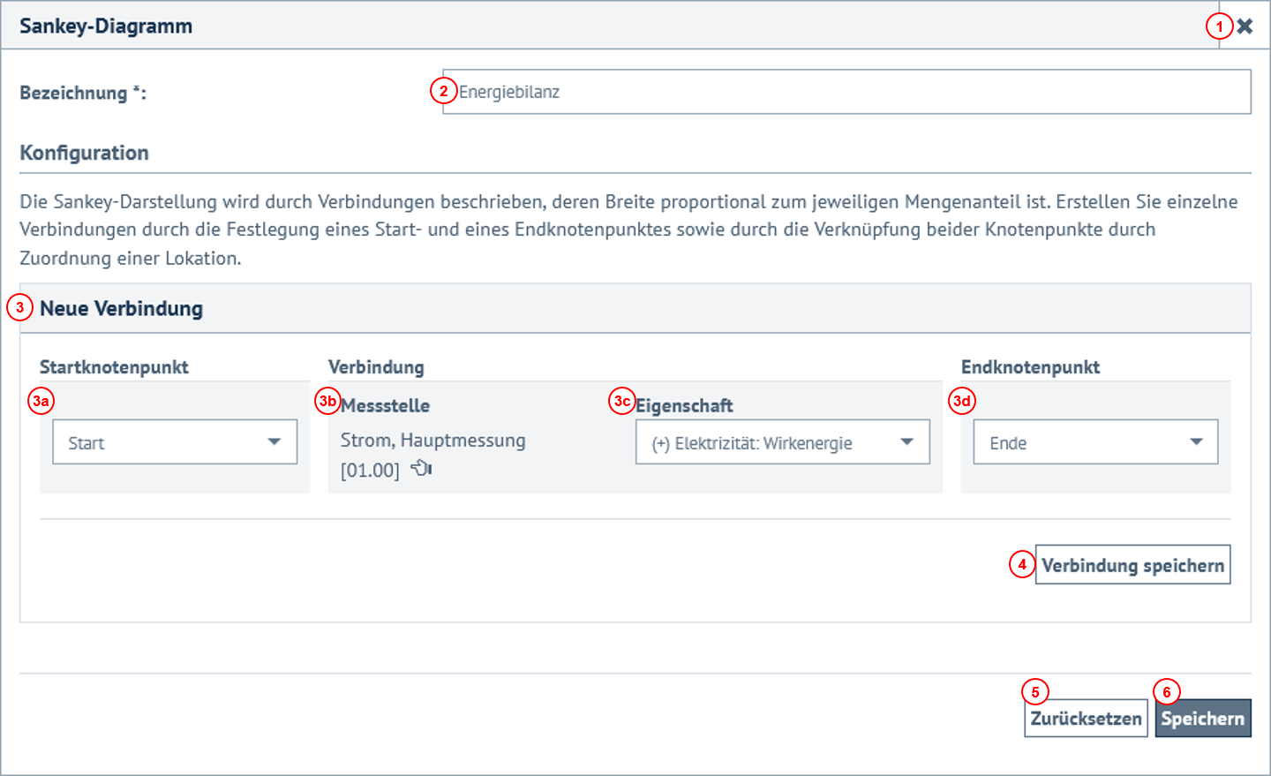Open the Endknotenpunkt dropdown
Image resolution: width=1271 pixels, height=776 pixels.
[x=1094, y=441]
